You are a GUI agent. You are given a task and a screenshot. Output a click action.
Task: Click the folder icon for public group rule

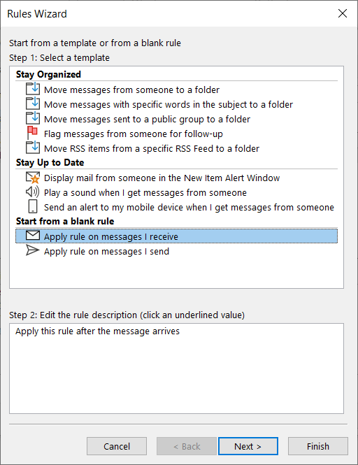click(33, 118)
